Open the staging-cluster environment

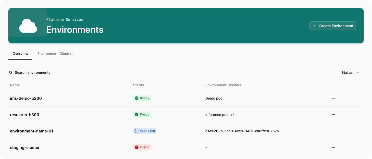(25, 147)
